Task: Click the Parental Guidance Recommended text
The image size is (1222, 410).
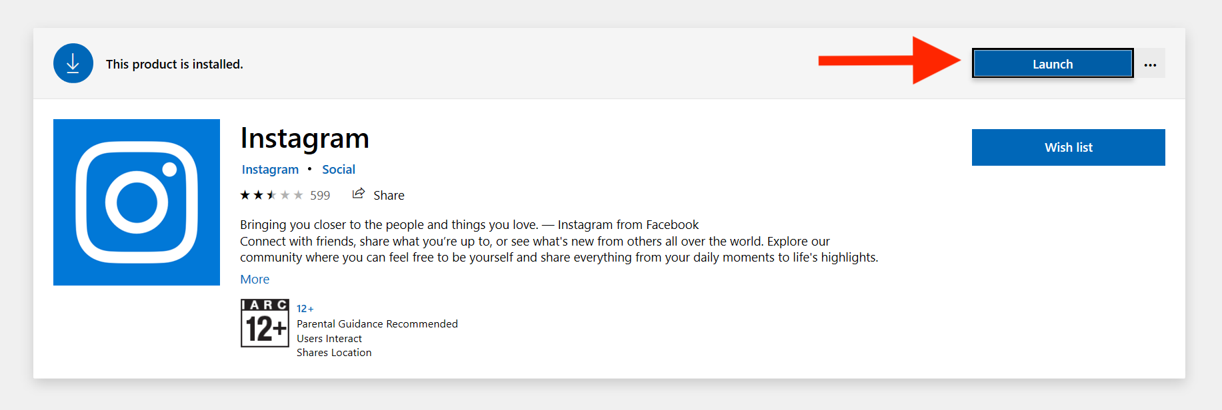Action: point(377,324)
